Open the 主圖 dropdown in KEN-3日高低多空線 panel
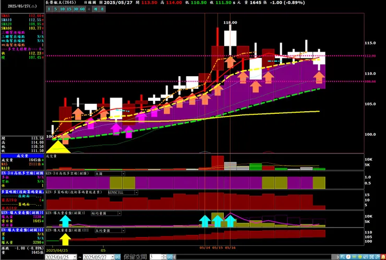Image resolution: width=386 pixels, height=260 pixels. pos(123,174)
